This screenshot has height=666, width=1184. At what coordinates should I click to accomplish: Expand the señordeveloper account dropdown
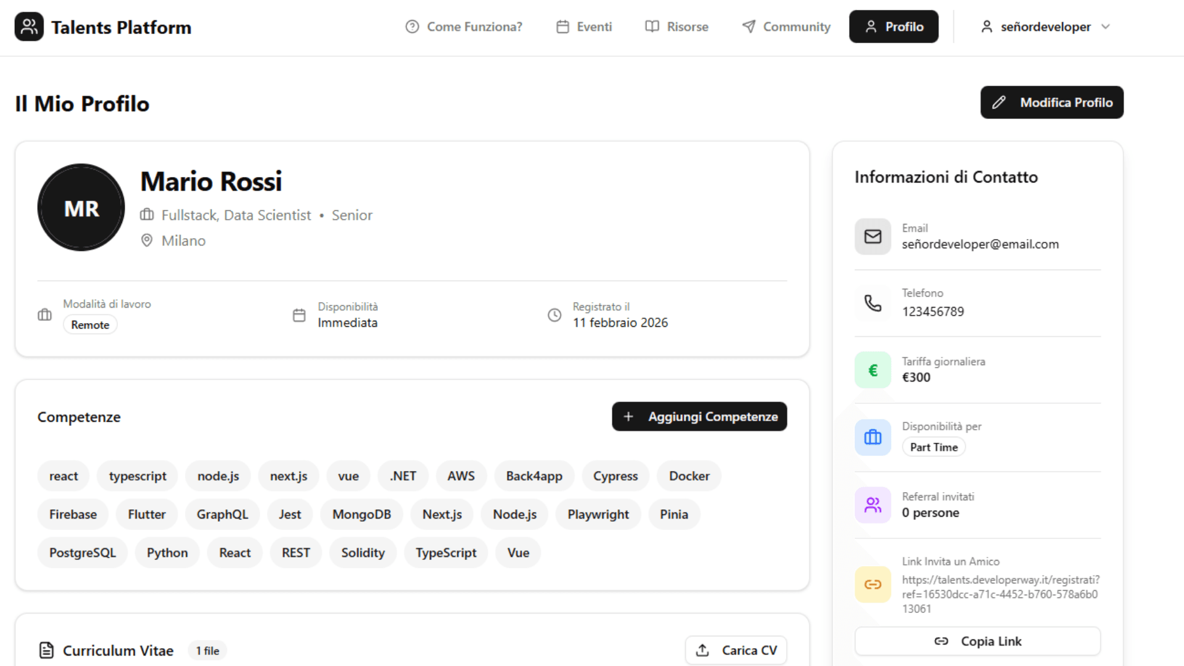1045,27
